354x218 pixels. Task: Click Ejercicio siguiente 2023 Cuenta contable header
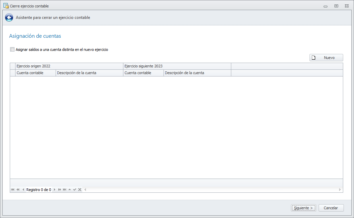point(143,73)
